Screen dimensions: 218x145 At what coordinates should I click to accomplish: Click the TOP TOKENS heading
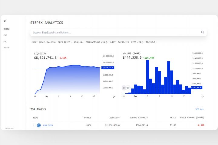coord(38,109)
